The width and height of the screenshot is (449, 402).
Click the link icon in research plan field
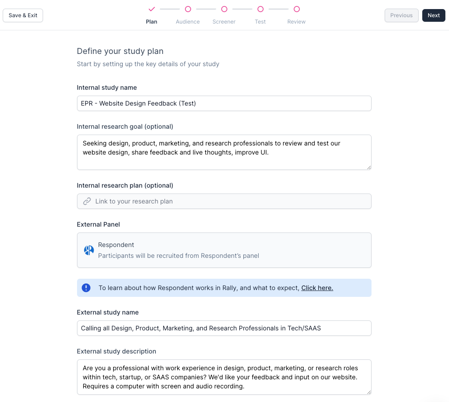87,201
